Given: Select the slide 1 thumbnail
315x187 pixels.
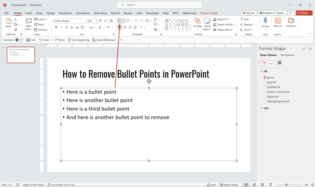Looking at the screenshot, I should click(x=21, y=55).
